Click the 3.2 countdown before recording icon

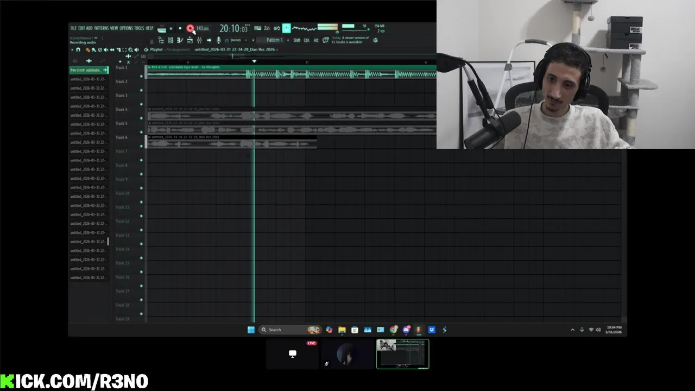267,28
